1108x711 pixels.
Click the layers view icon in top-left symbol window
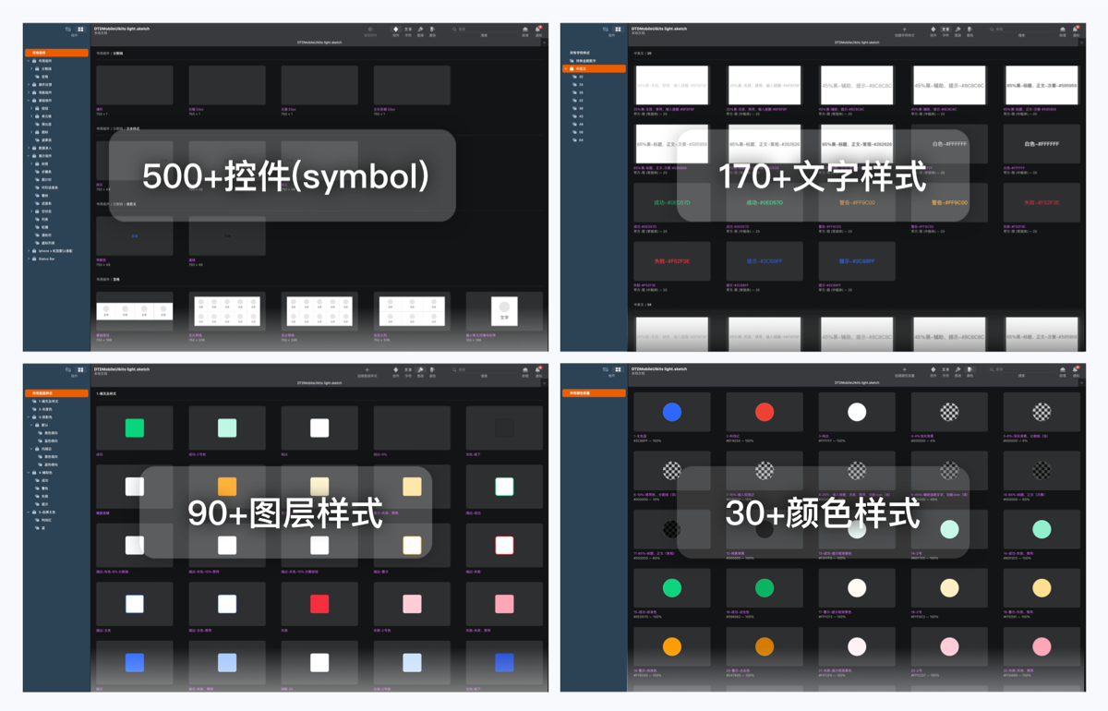68,30
